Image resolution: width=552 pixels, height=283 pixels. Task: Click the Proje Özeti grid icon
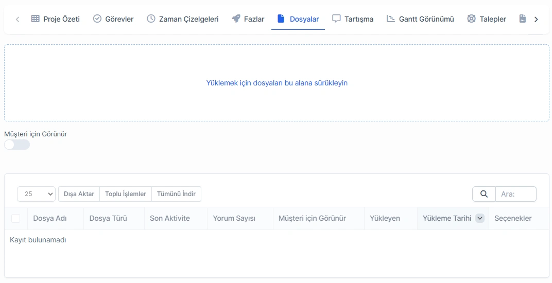point(35,19)
